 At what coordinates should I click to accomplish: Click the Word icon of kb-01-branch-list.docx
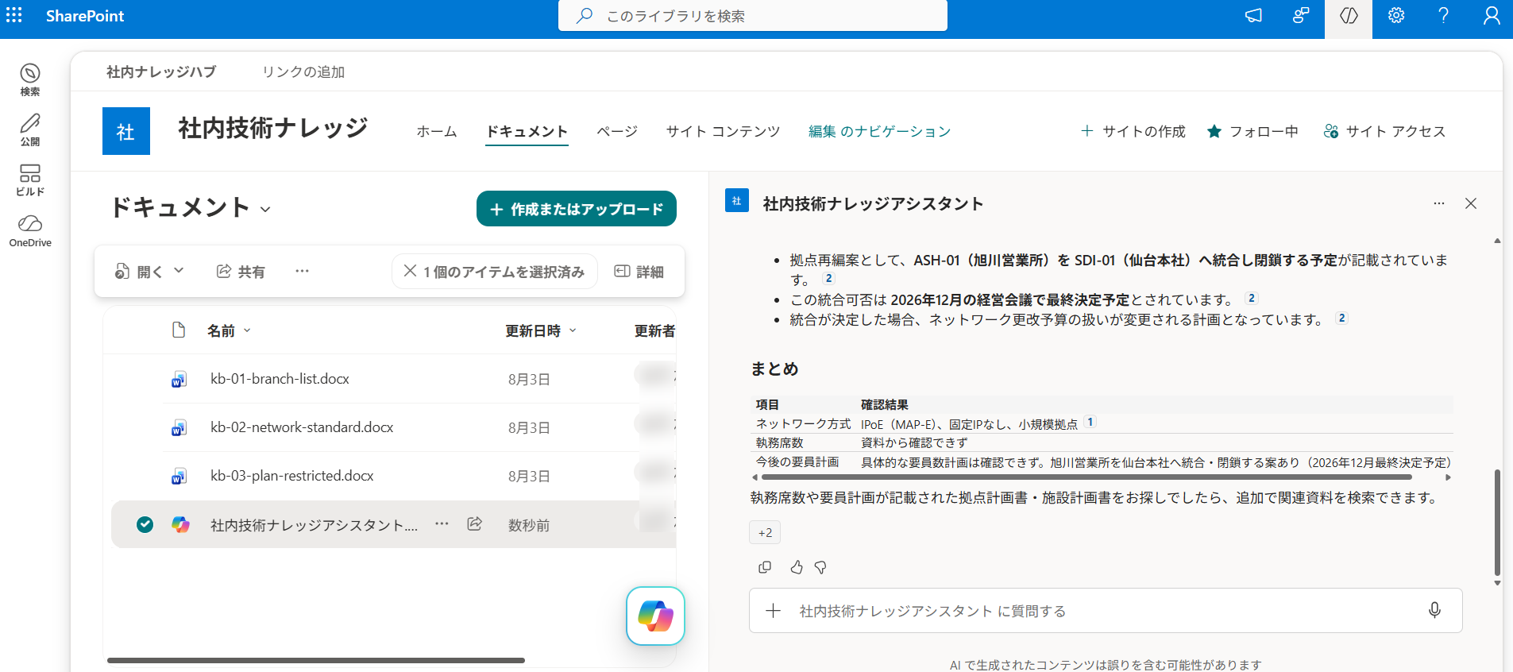coord(179,380)
